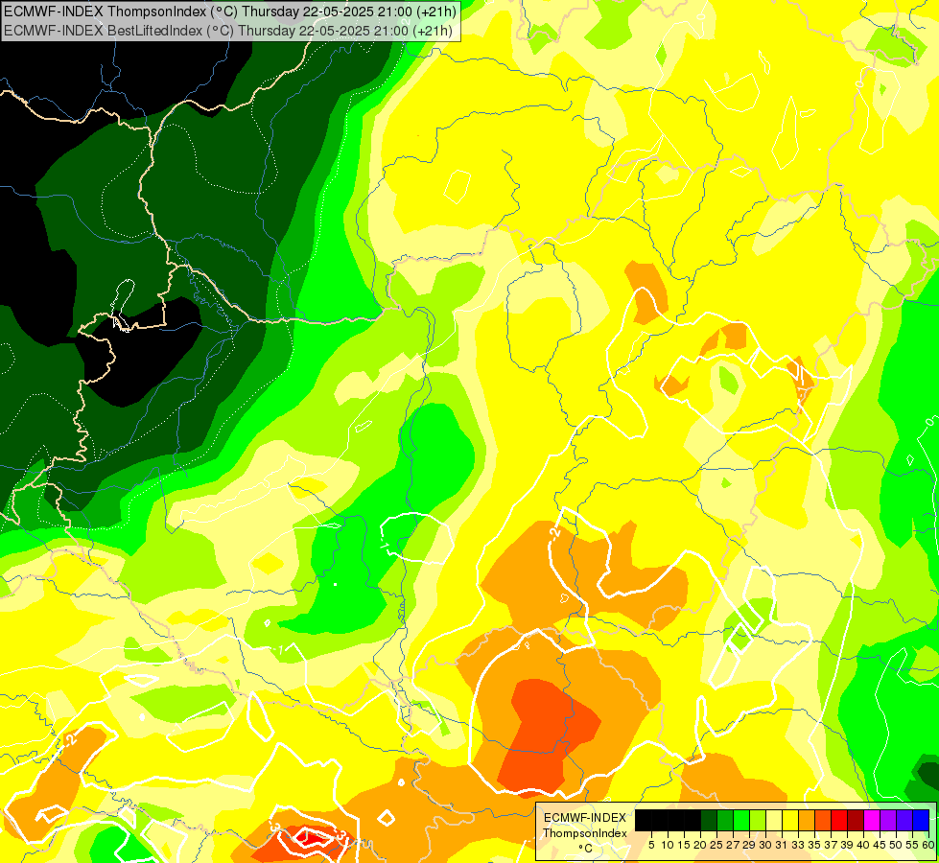Click the black legend swatch between 15 and 20
Screen dimensions: 939x863
coord(693,820)
